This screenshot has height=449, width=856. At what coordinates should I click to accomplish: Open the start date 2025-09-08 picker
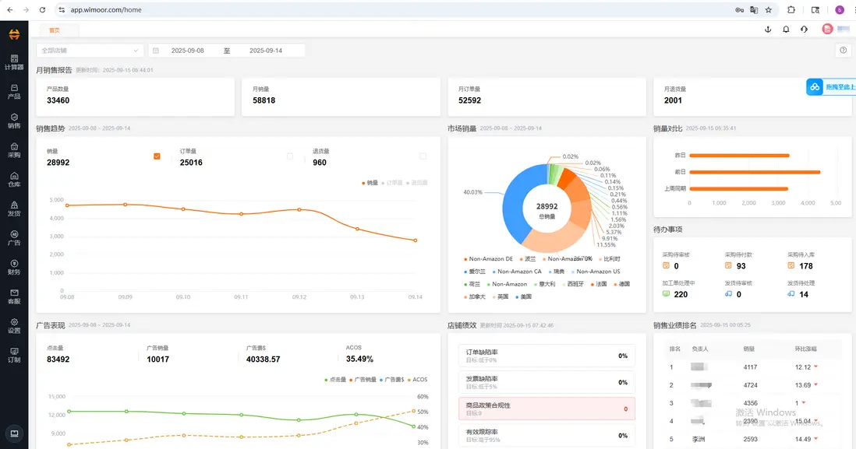coord(187,50)
